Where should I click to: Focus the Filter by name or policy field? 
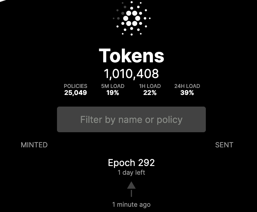[x=131, y=119]
